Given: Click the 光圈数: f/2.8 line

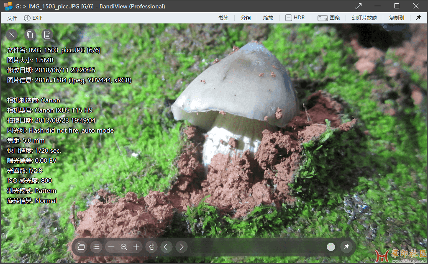Looking at the screenshot, I should (25, 171).
